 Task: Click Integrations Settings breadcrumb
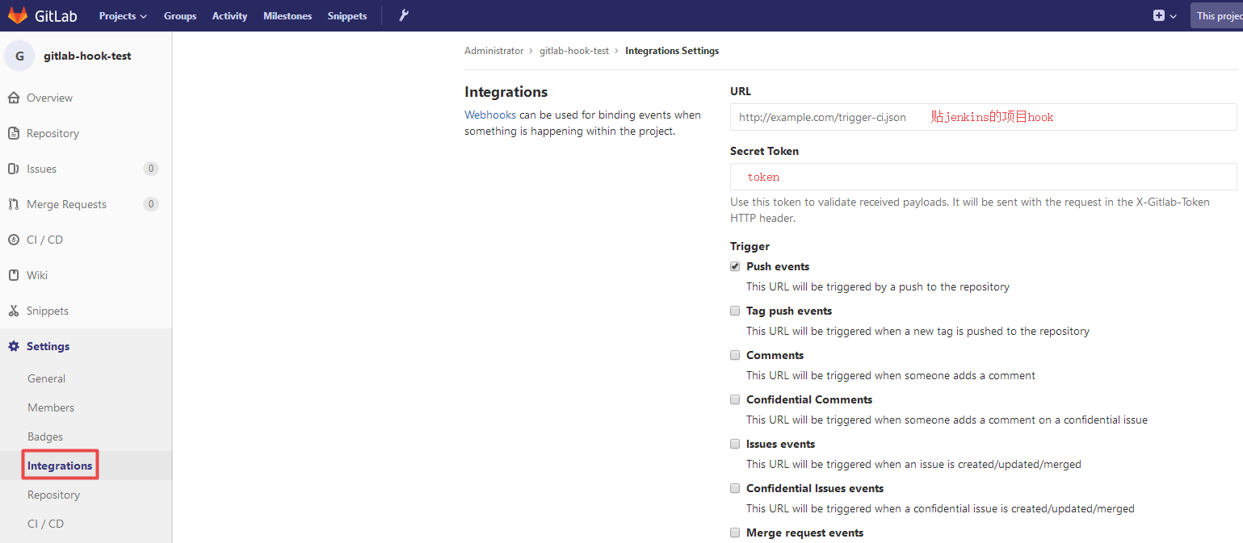(672, 51)
